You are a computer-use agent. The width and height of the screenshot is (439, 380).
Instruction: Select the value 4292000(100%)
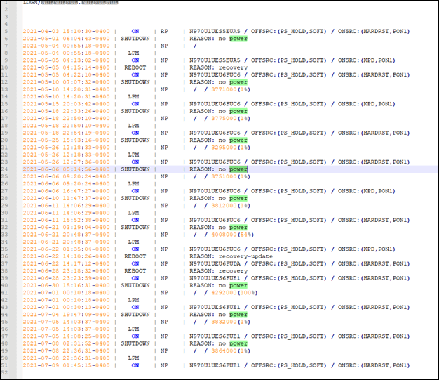click(234, 293)
